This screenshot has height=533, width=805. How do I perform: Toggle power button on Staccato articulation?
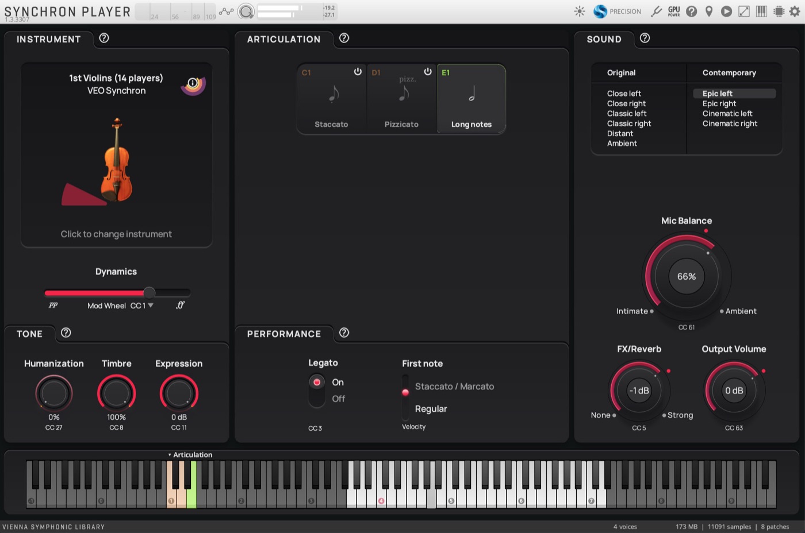358,72
